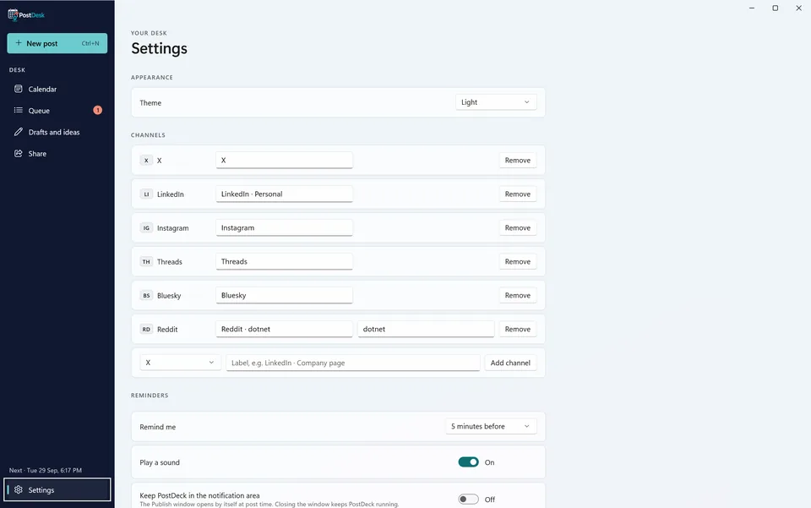This screenshot has width=811, height=508.
Task: Minimize the PostDesk window
Action: 752,8
